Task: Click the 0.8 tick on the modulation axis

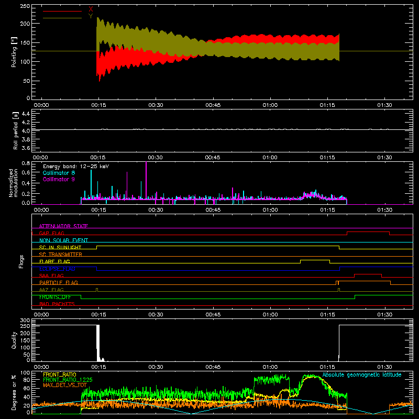Action: pos(26,163)
